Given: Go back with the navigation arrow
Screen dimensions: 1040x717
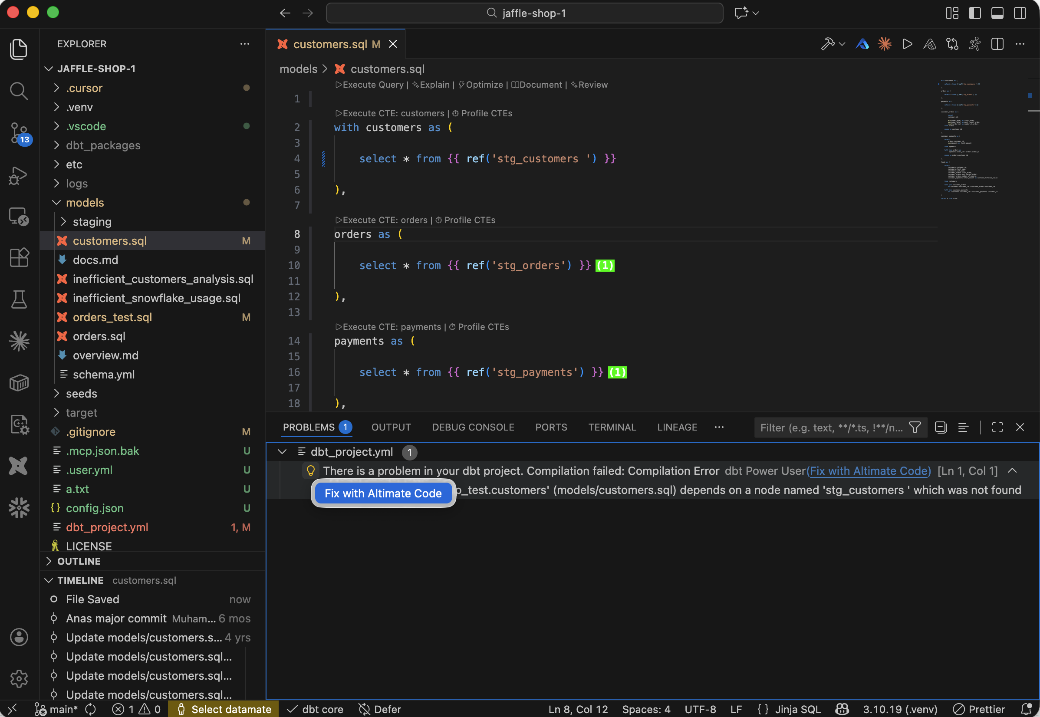Looking at the screenshot, I should [x=285, y=13].
